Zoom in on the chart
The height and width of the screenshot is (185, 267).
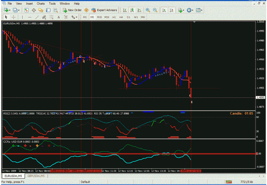pos(148,10)
